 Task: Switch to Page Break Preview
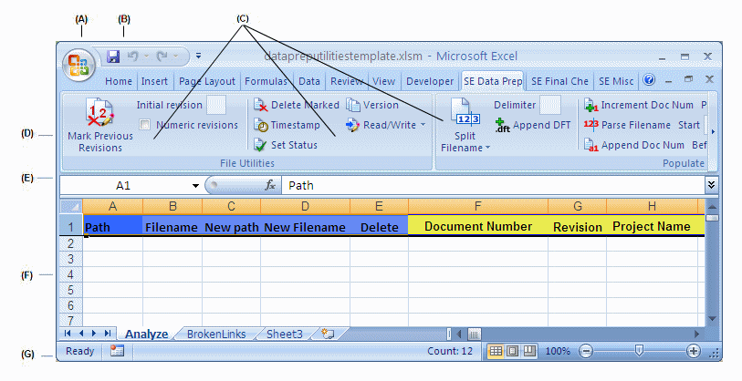point(529,351)
